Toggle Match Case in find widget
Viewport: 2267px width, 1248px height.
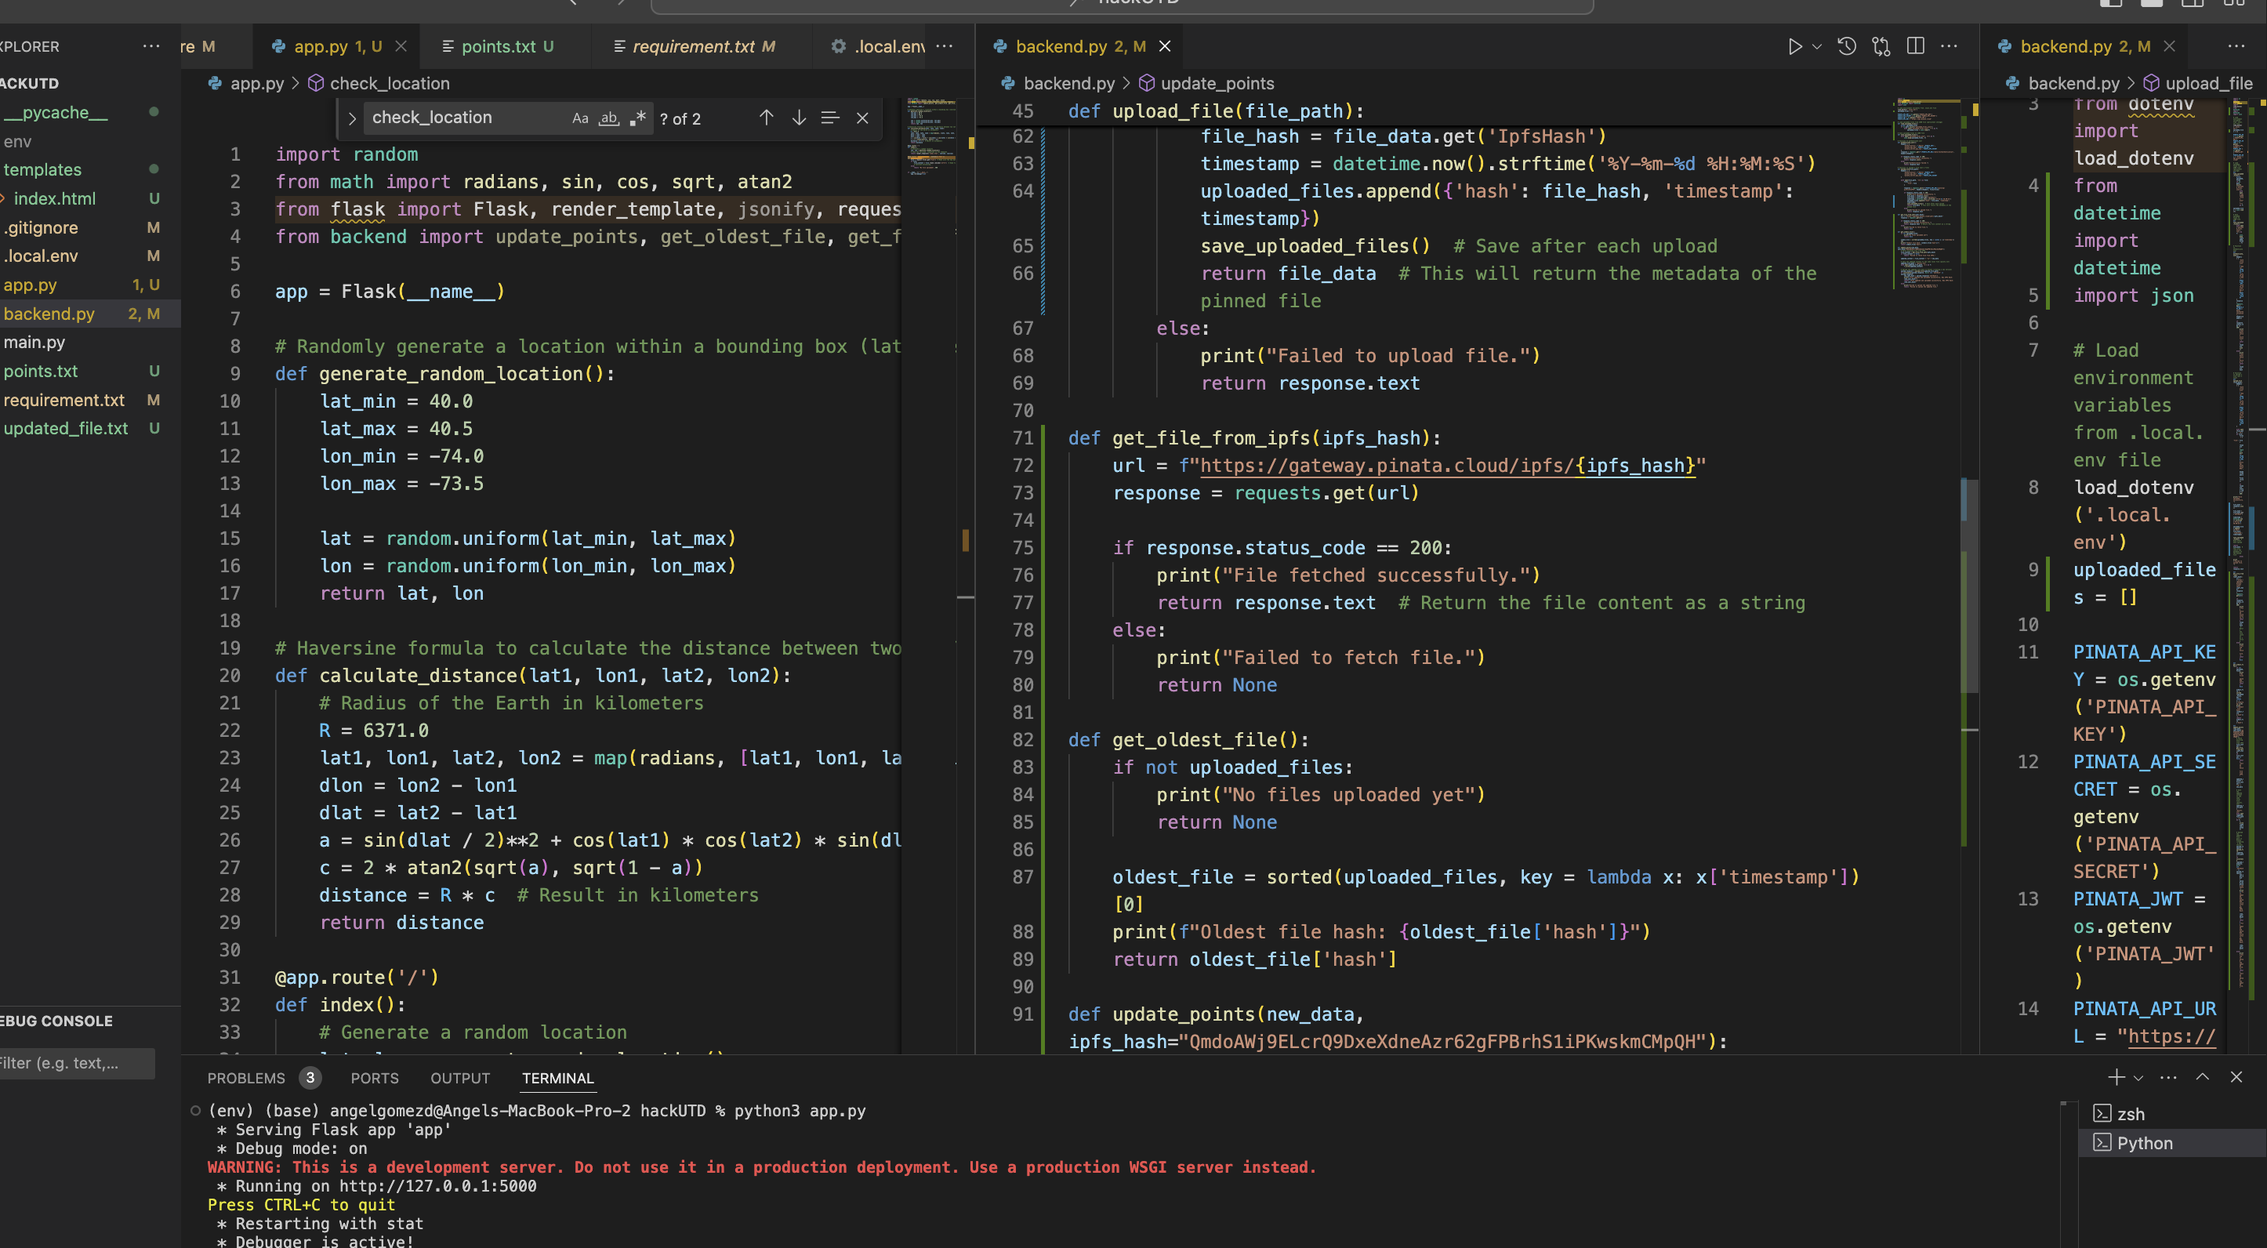(x=580, y=118)
